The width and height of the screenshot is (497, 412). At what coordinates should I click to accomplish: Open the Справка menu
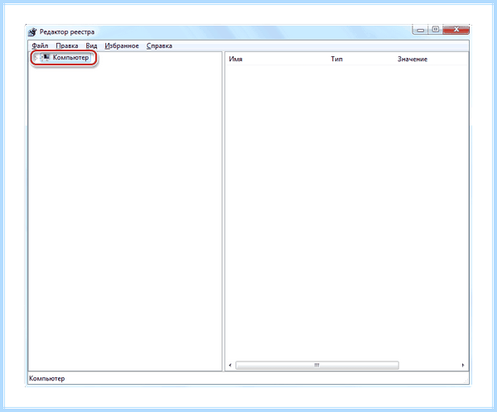pyautogui.click(x=159, y=46)
